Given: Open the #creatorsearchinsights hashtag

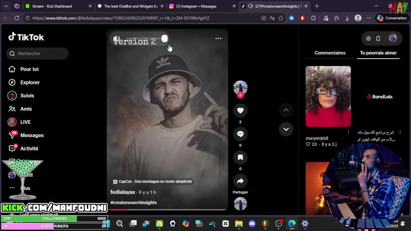Looking at the screenshot, I should coord(134,202).
